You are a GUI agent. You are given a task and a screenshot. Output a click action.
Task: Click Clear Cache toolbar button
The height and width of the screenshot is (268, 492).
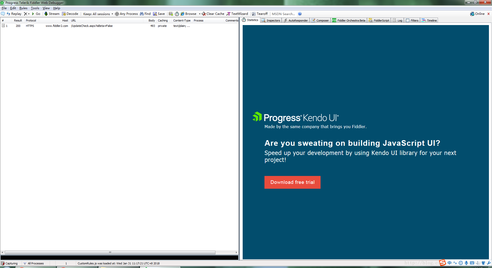pyautogui.click(x=213, y=14)
